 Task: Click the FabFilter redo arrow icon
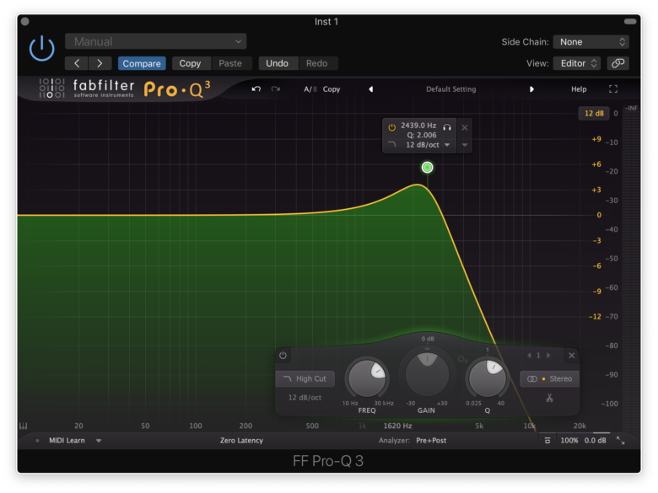click(276, 88)
